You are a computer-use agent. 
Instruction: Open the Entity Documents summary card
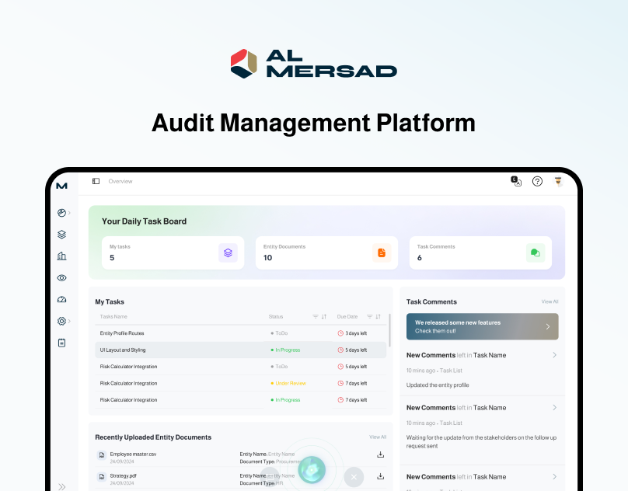(x=326, y=252)
